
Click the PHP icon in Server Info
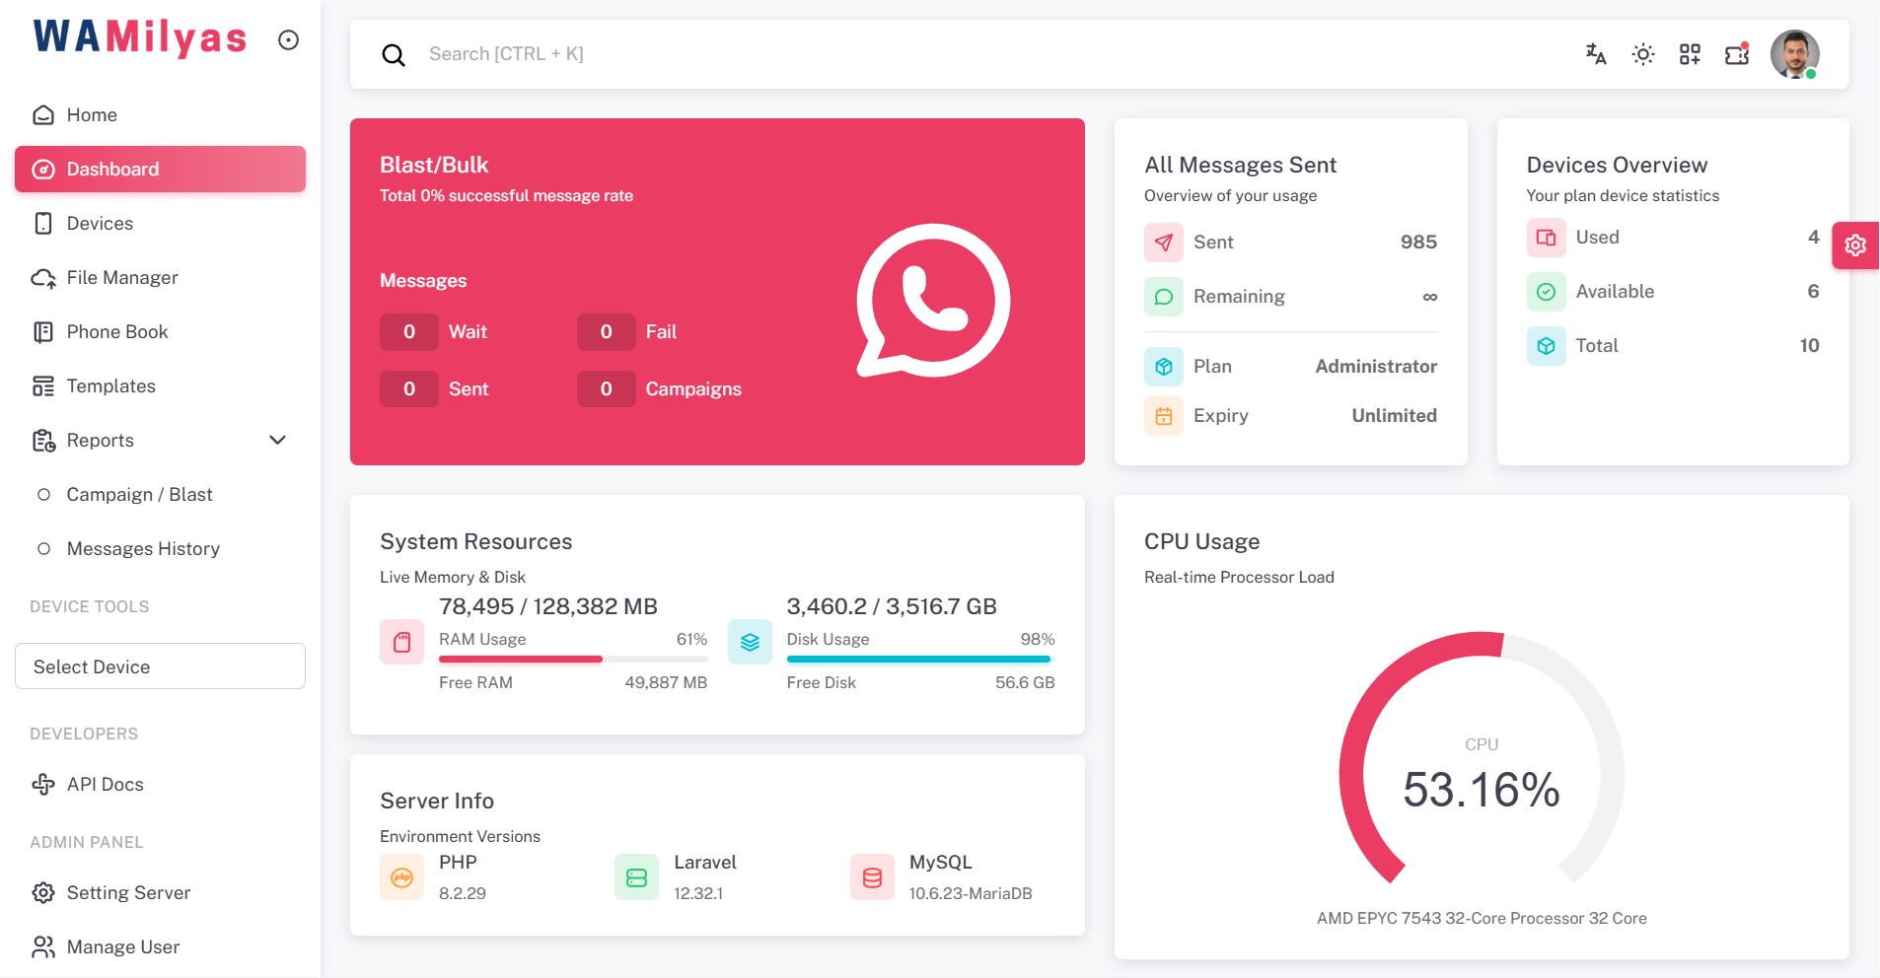(401, 876)
